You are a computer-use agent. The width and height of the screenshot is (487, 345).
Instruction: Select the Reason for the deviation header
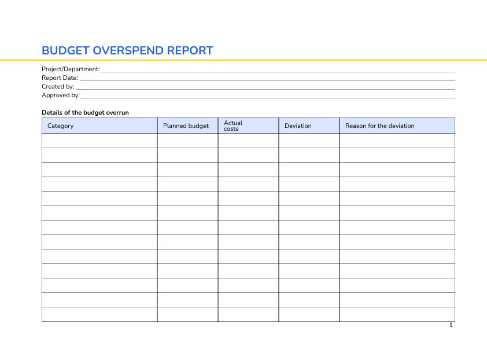point(379,126)
